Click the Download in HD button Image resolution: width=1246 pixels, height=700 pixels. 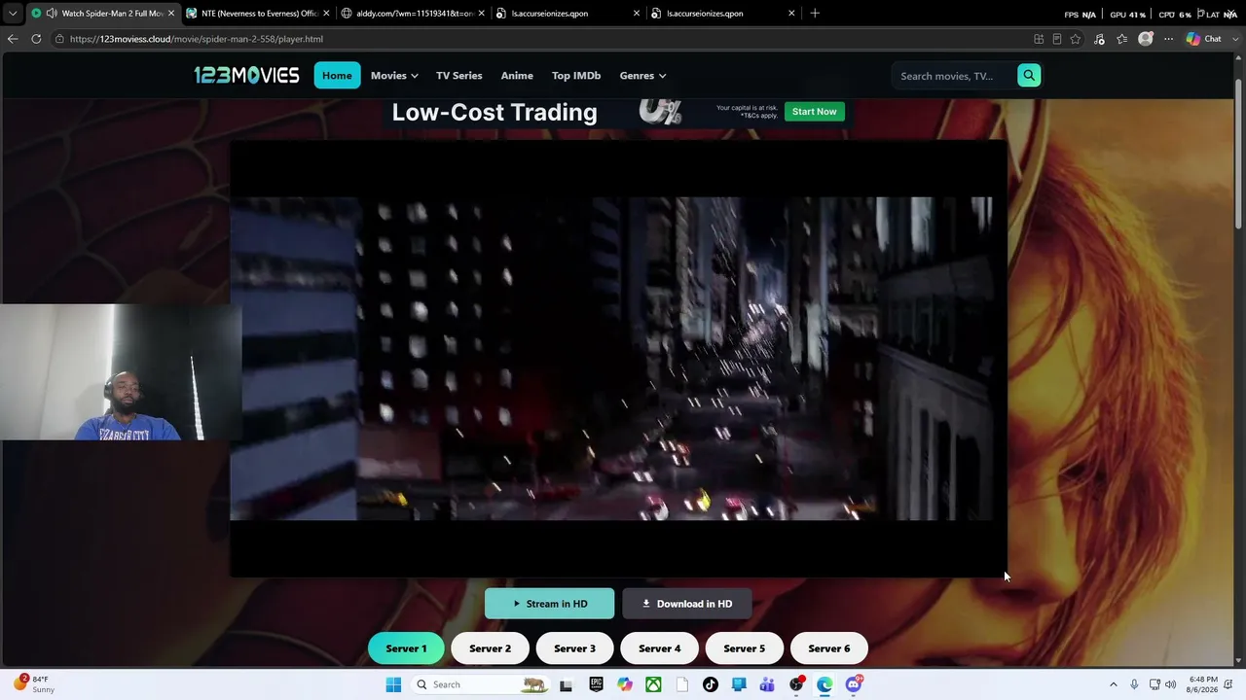tap(687, 604)
